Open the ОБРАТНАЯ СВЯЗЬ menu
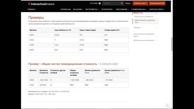 tap(157, 9)
